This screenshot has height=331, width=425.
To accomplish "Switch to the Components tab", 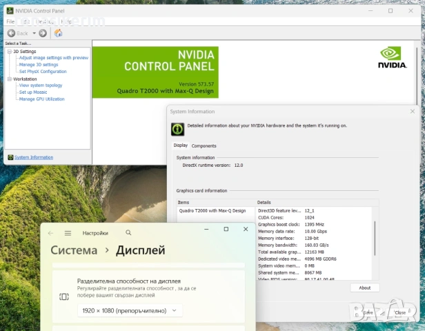I will click(x=204, y=146).
